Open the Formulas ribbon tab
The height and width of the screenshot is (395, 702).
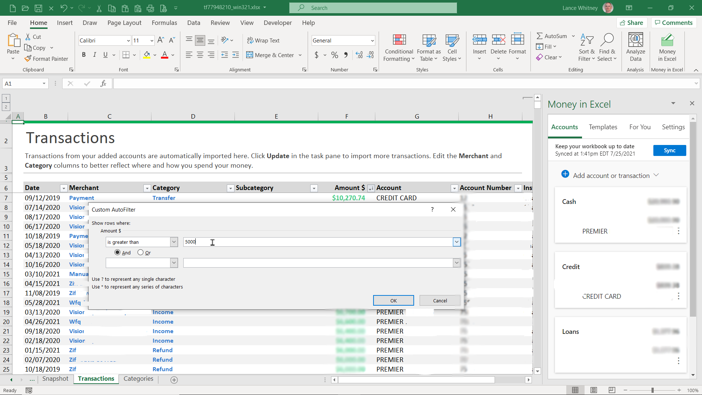(164, 23)
